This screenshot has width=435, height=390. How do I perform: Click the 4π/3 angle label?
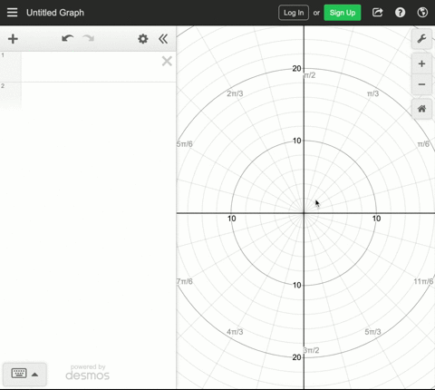(235, 332)
